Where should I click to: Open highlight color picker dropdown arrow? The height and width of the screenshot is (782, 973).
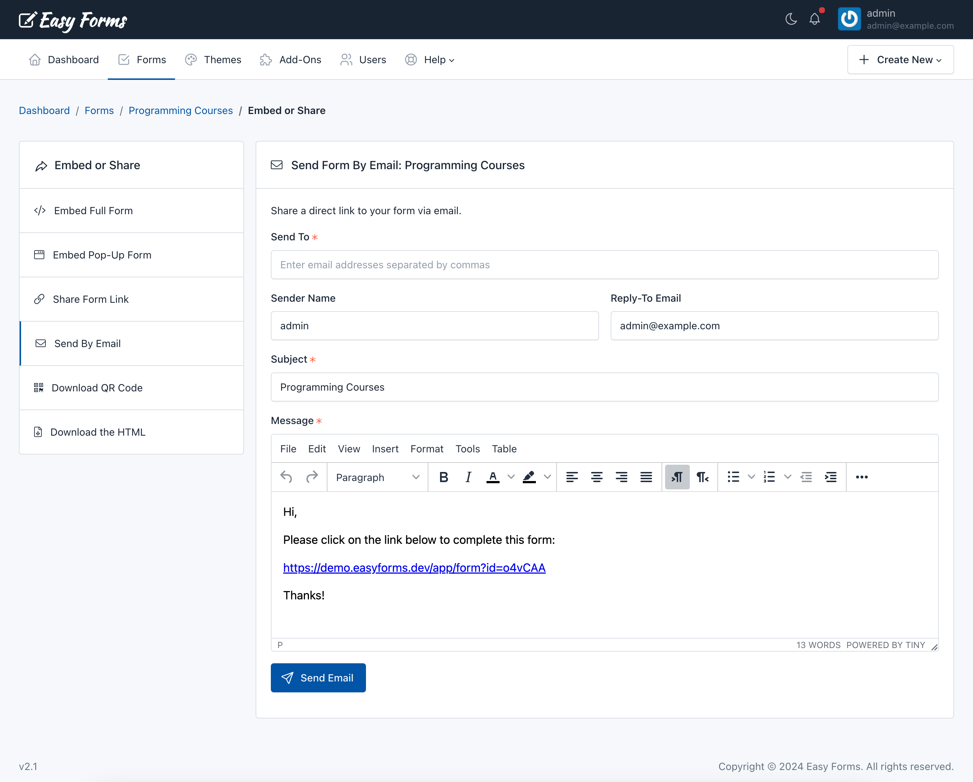(547, 477)
